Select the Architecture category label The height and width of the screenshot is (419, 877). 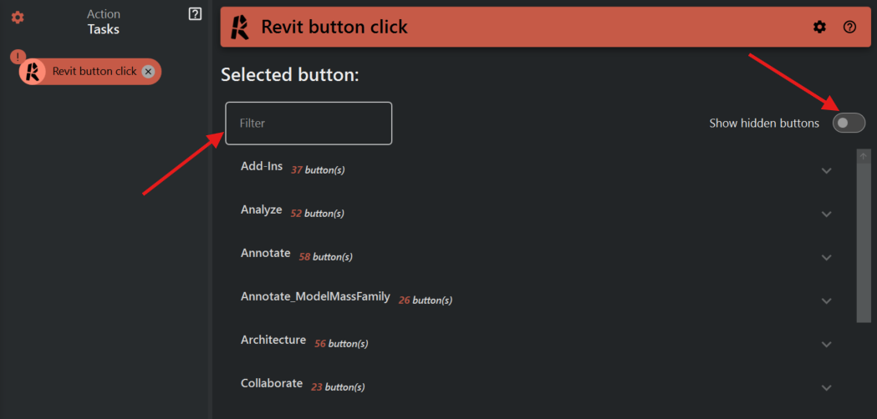point(273,340)
